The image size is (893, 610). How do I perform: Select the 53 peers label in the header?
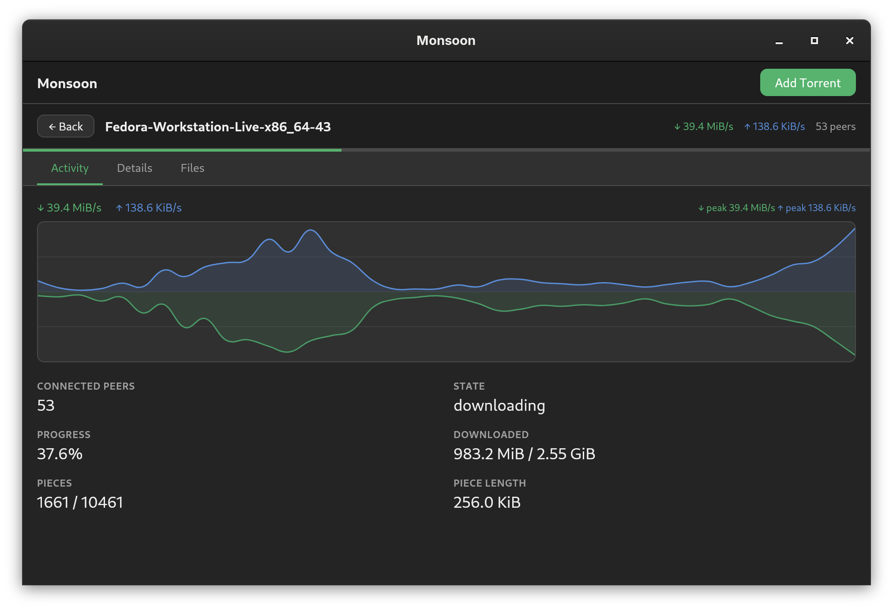(836, 126)
